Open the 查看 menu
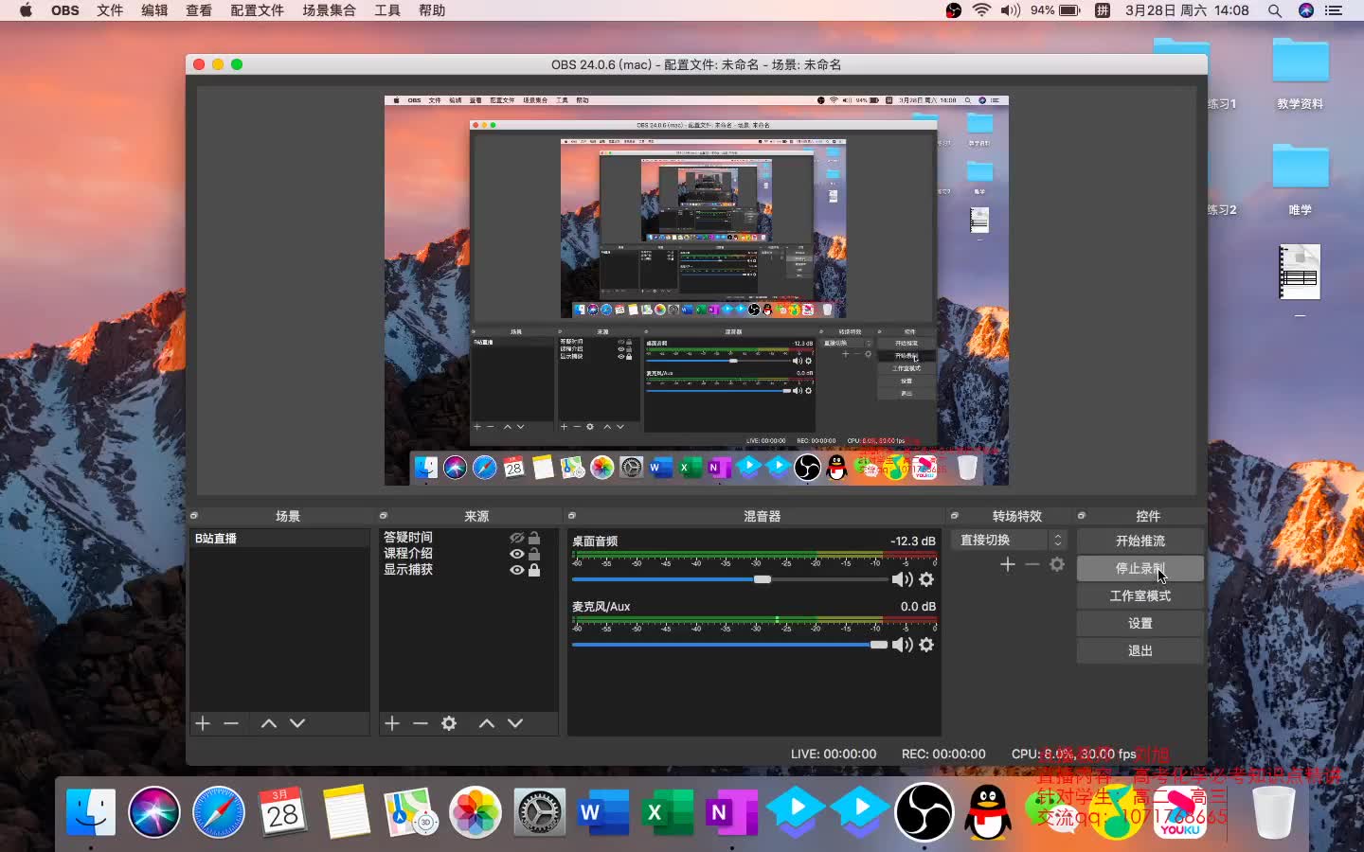 tap(199, 10)
